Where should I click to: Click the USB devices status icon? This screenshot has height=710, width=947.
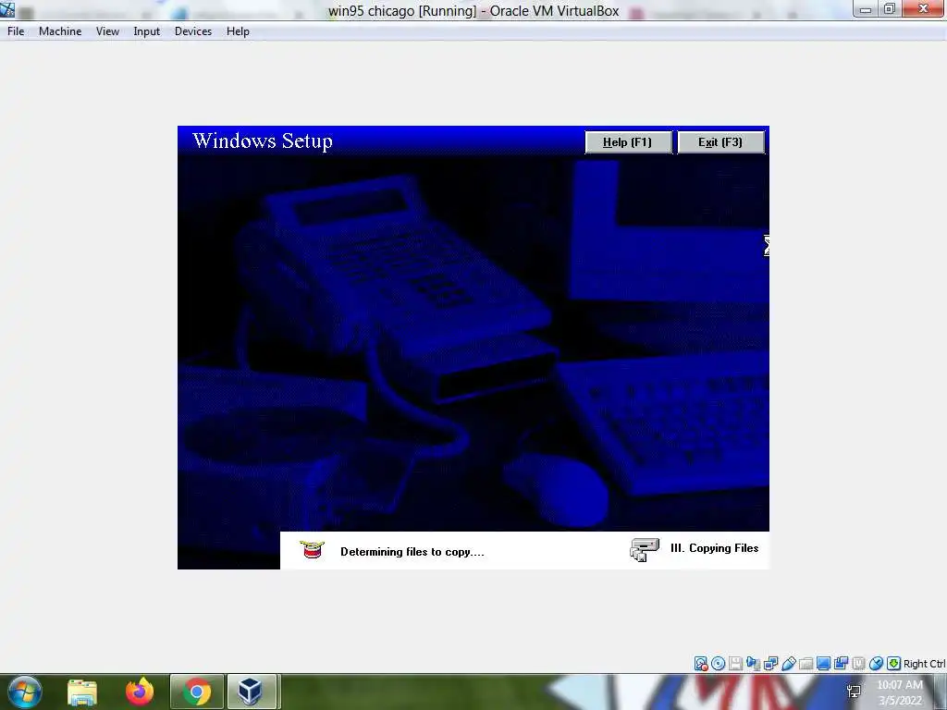point(788,664)
